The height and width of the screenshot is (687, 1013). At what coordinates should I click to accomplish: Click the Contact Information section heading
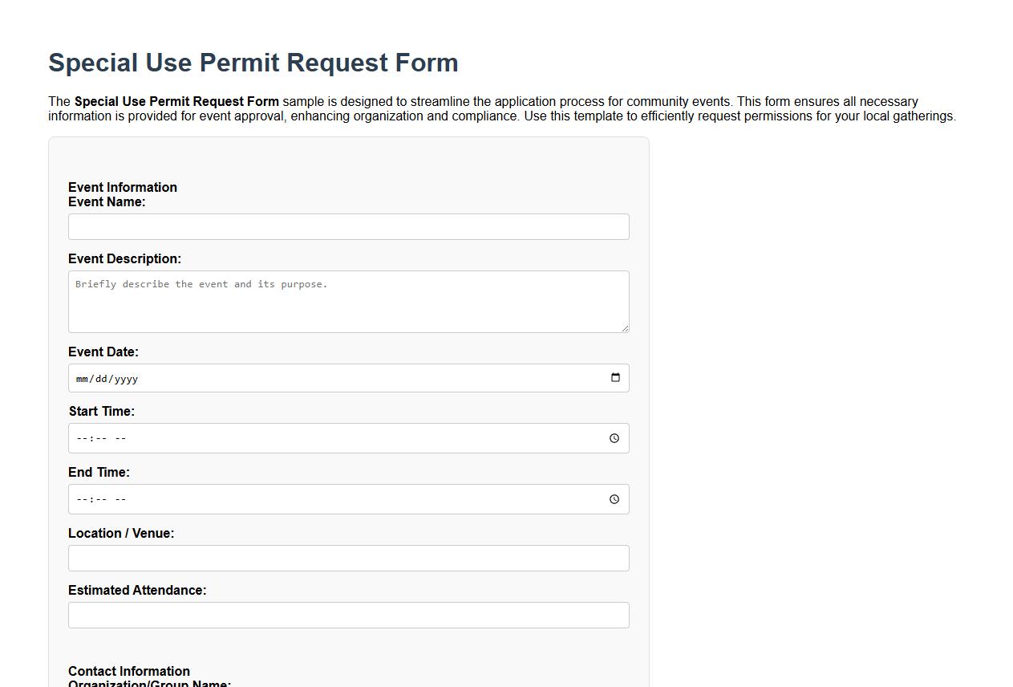(129, 671)
